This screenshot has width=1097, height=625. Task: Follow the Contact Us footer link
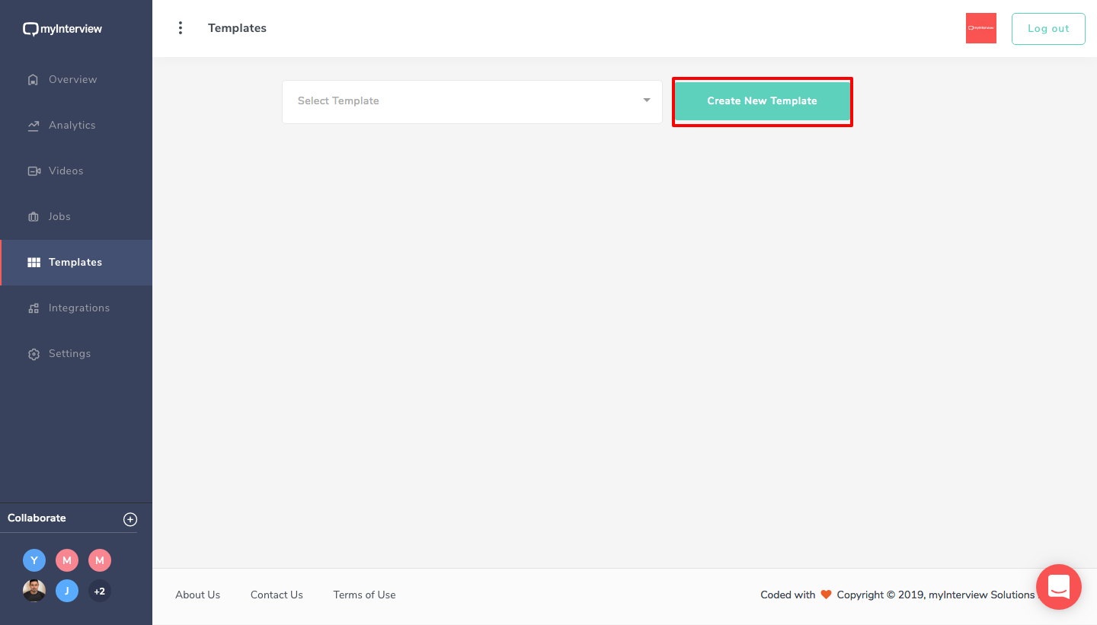point(277,595)
